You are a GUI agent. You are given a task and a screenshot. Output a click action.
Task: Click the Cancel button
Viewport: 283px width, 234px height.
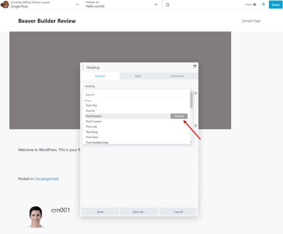pyautogui.click(x=178, y=212)
